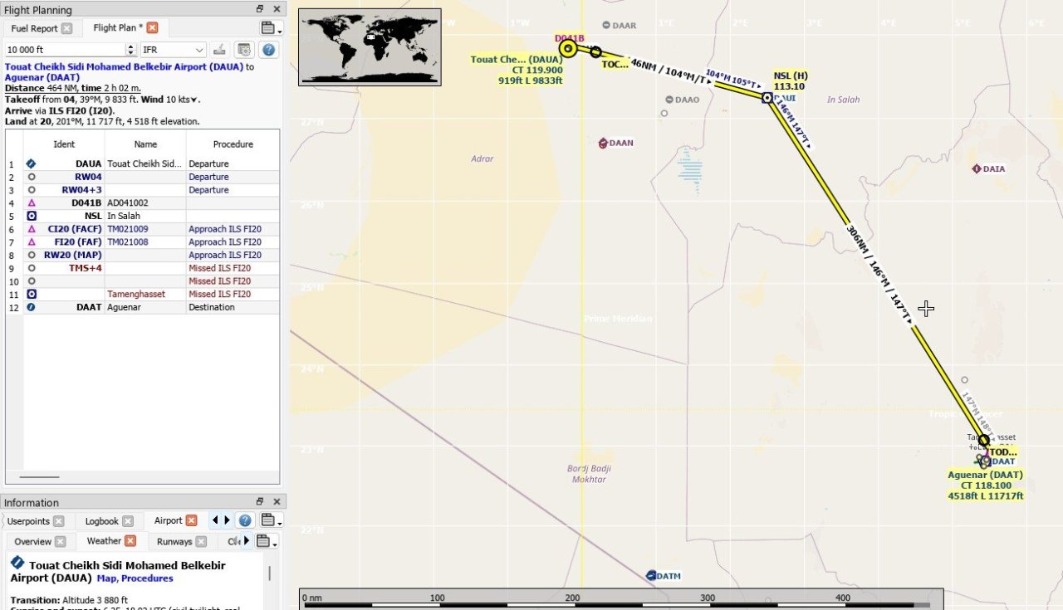Select the DAAT Aguenar destination row
The height and width of the screenshot is (610, 1063).
[143, 307]
